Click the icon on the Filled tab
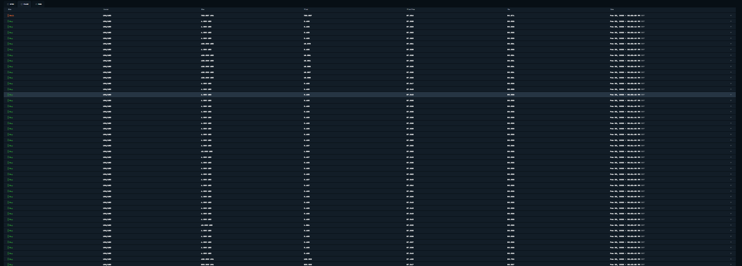 tap(22, 4)
